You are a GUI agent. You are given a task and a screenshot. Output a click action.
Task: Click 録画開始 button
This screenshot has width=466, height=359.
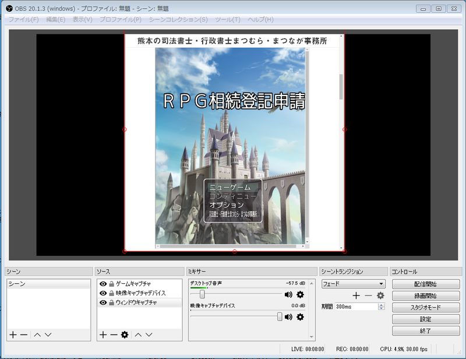[x=426, y=295]
